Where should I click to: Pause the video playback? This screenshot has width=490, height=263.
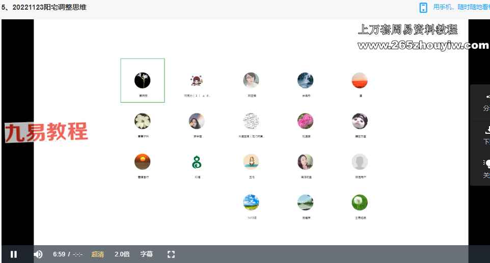(x=14, y=254)
